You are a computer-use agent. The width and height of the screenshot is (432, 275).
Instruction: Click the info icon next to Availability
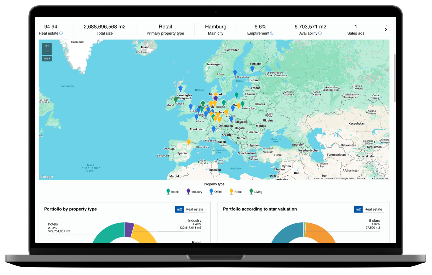click(320, 33)
